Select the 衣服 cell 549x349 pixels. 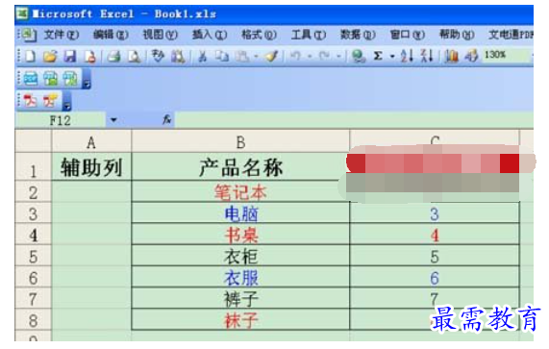point(240,277)
